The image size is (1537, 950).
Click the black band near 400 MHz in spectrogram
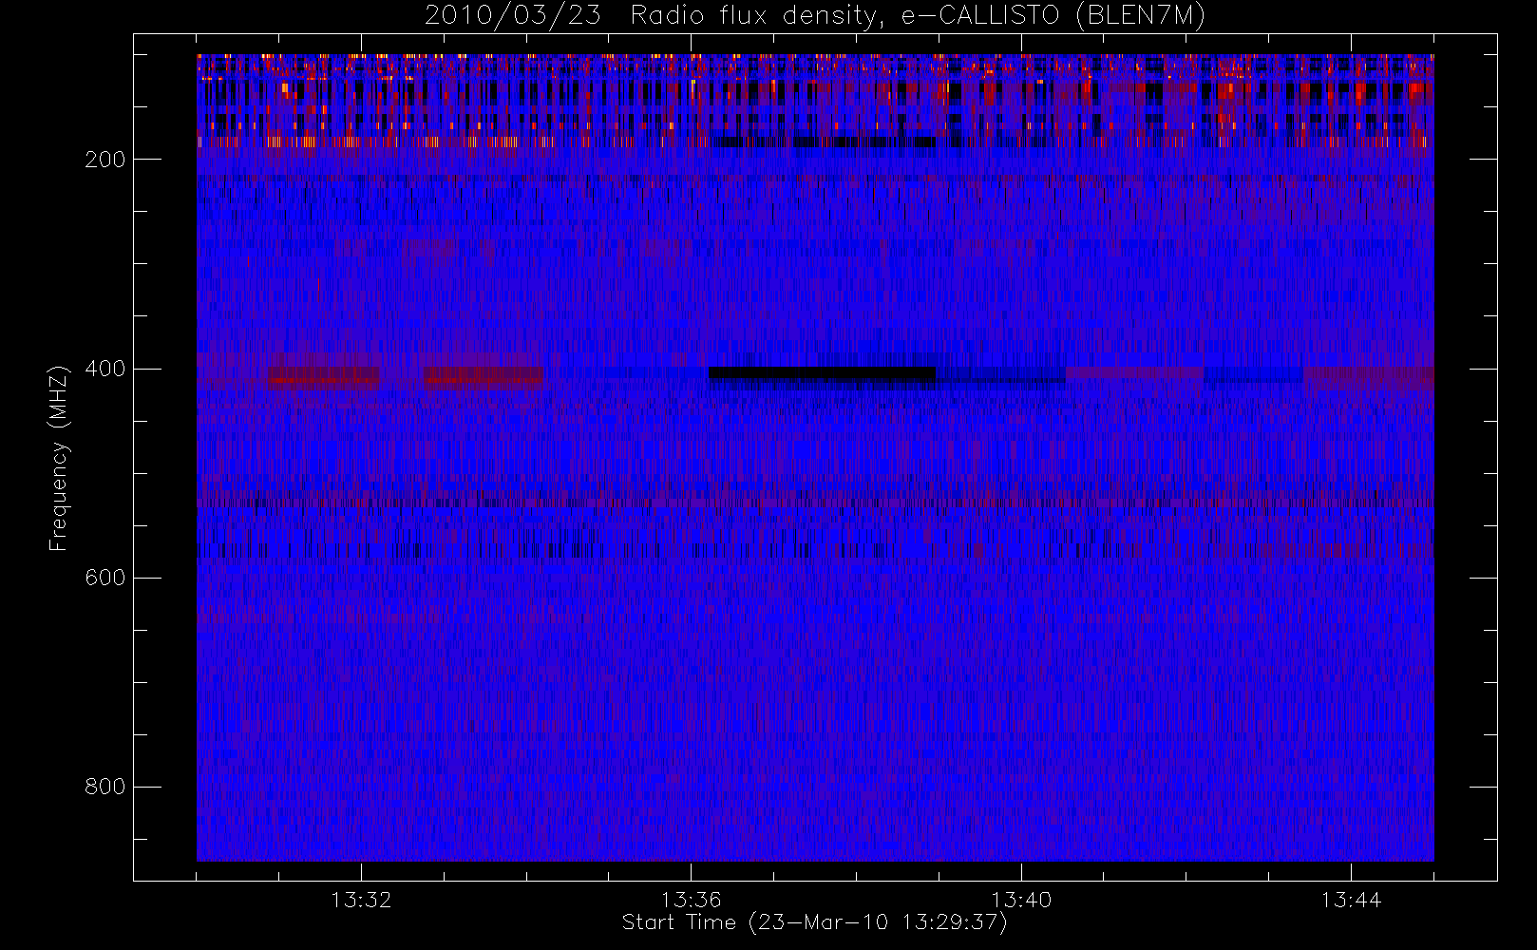pos(822,373)
